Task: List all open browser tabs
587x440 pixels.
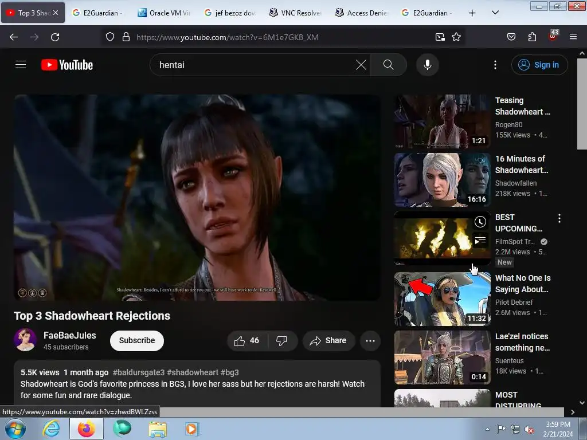Action: [x=495, y=13]
